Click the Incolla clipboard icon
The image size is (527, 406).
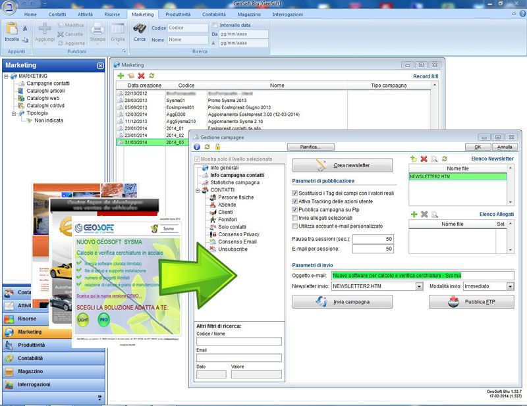pos(12,29)
